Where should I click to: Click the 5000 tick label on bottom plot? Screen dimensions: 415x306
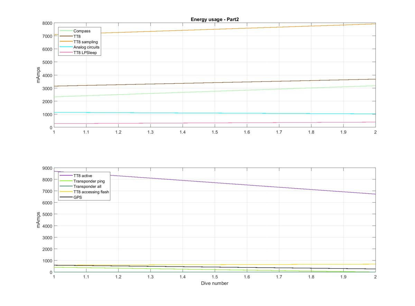point(47,214)
